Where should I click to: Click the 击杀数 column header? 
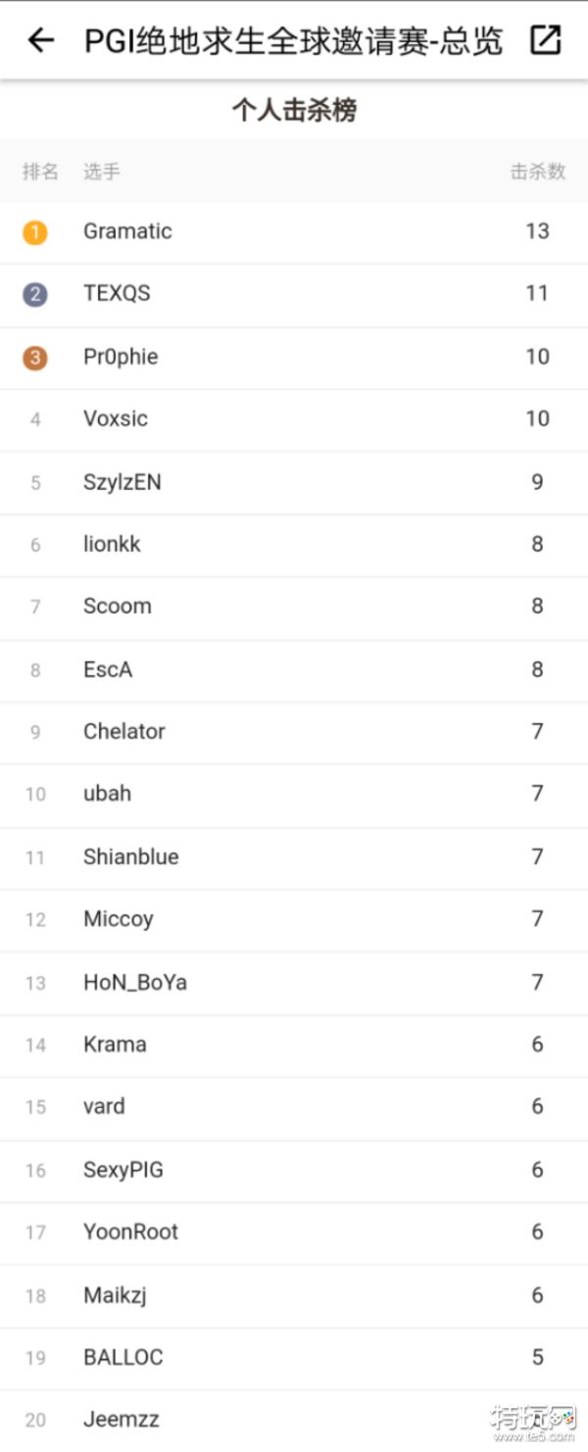coord(537,171)
